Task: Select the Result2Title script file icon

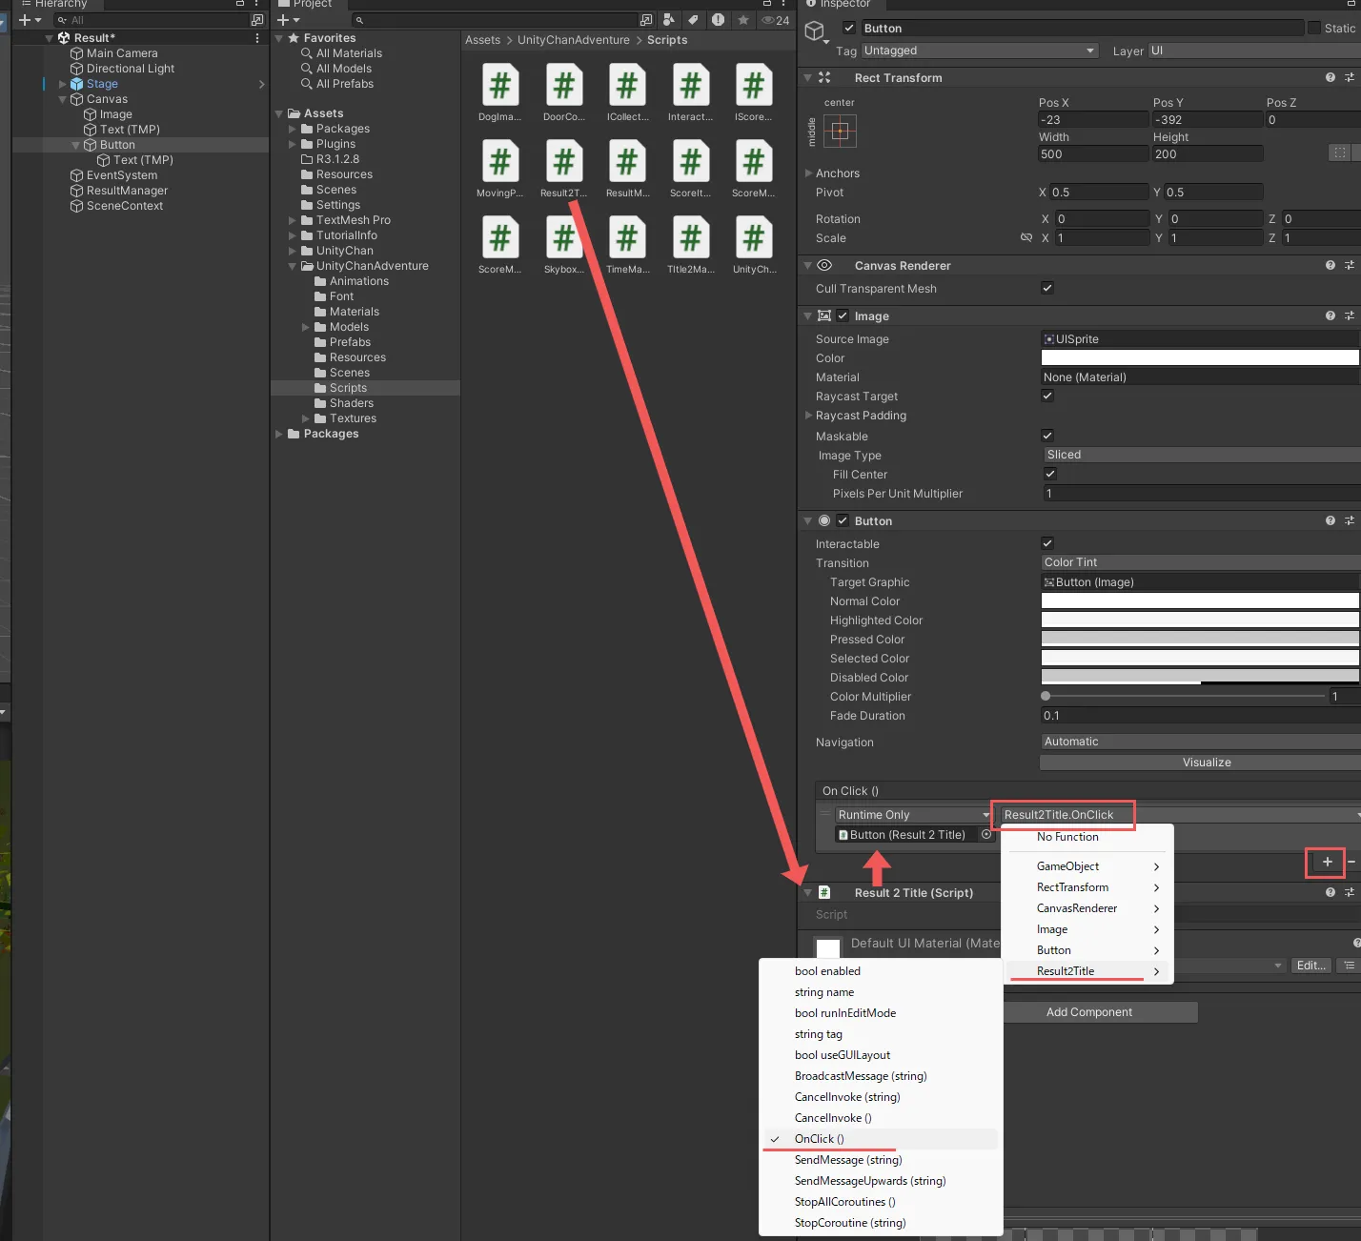Action: [x=563, y=163]
